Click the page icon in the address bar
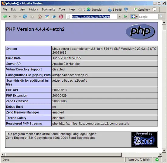Image resolution: width=167 pixels, height=163 pixels. tap(69, 17)
